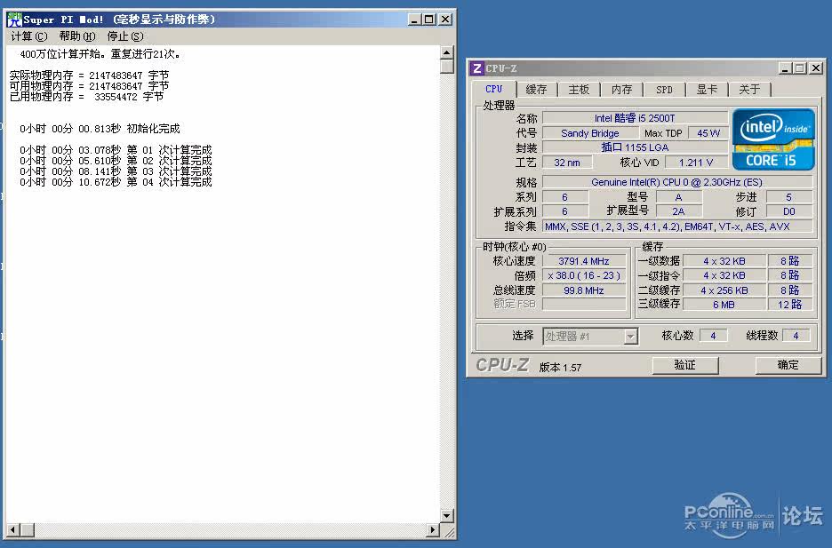This screenshot has width=832, height=548.
Task: Click the Intel Core i5 logo badge
Action: tap(773, 139)
